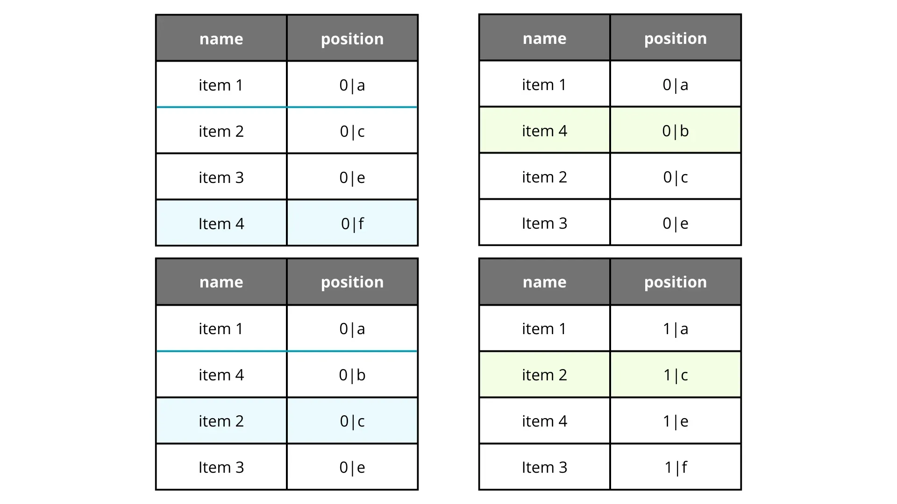This screenshot has width=897, height=504.
Task: Click "name" header of table containing "1|a"
Action: coord(544,282)
